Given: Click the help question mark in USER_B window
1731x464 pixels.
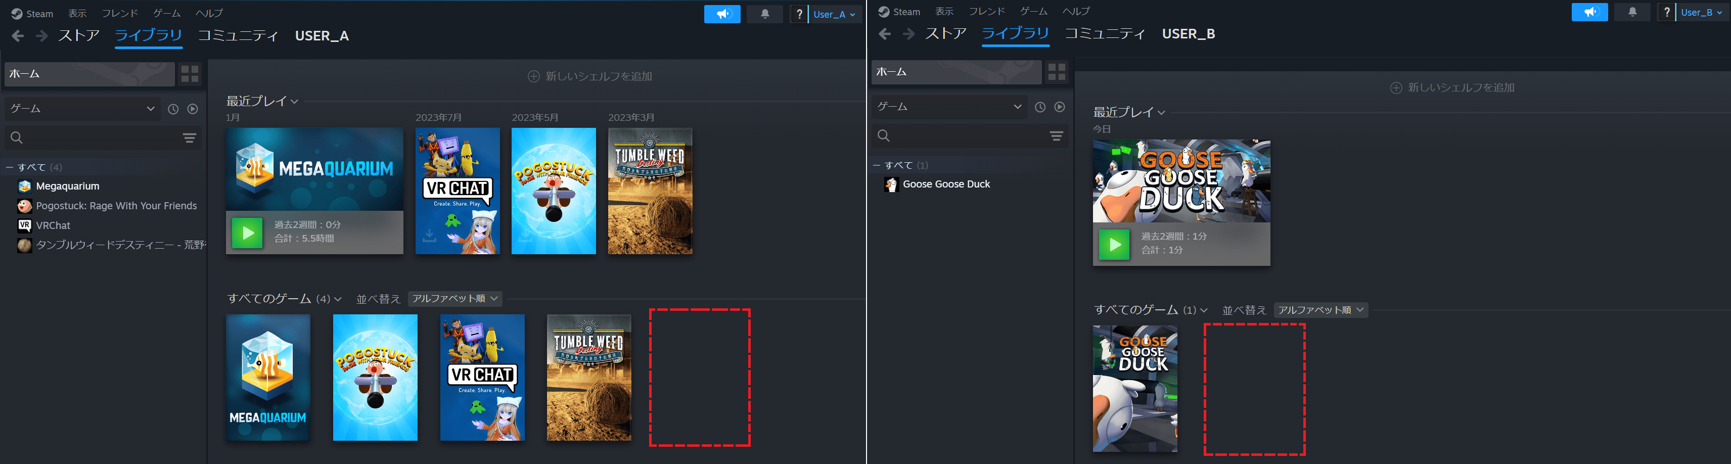Looking at the screenshot, I should pos(1666,12).
